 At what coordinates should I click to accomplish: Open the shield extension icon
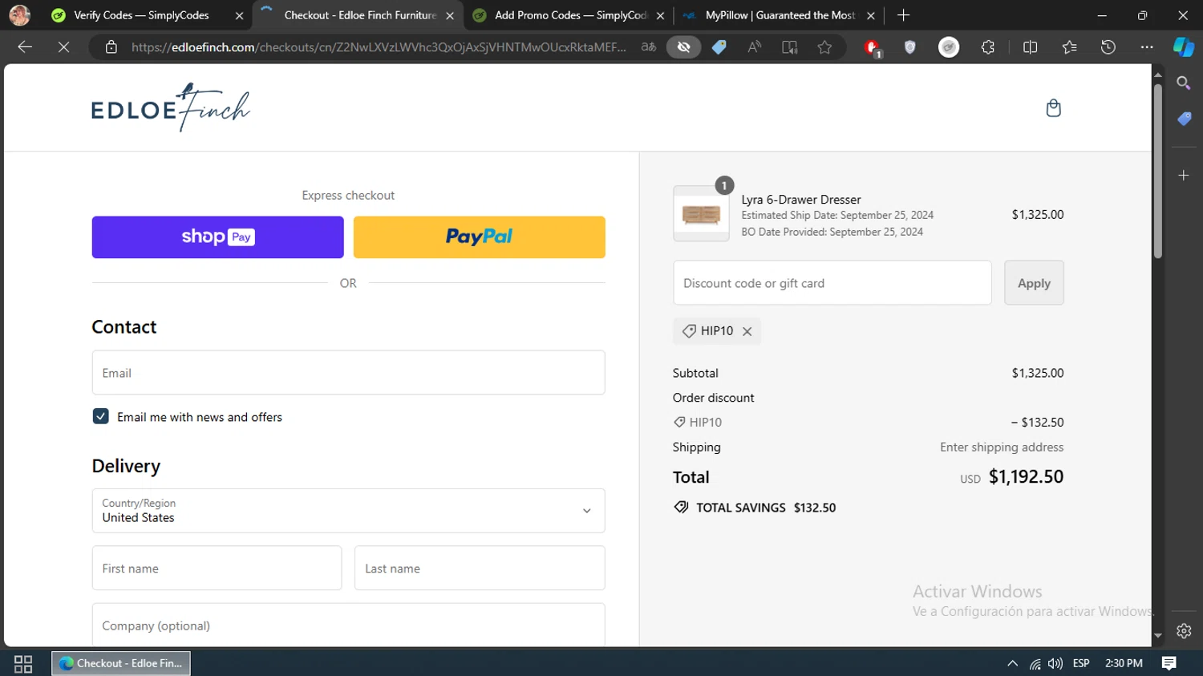910,47
